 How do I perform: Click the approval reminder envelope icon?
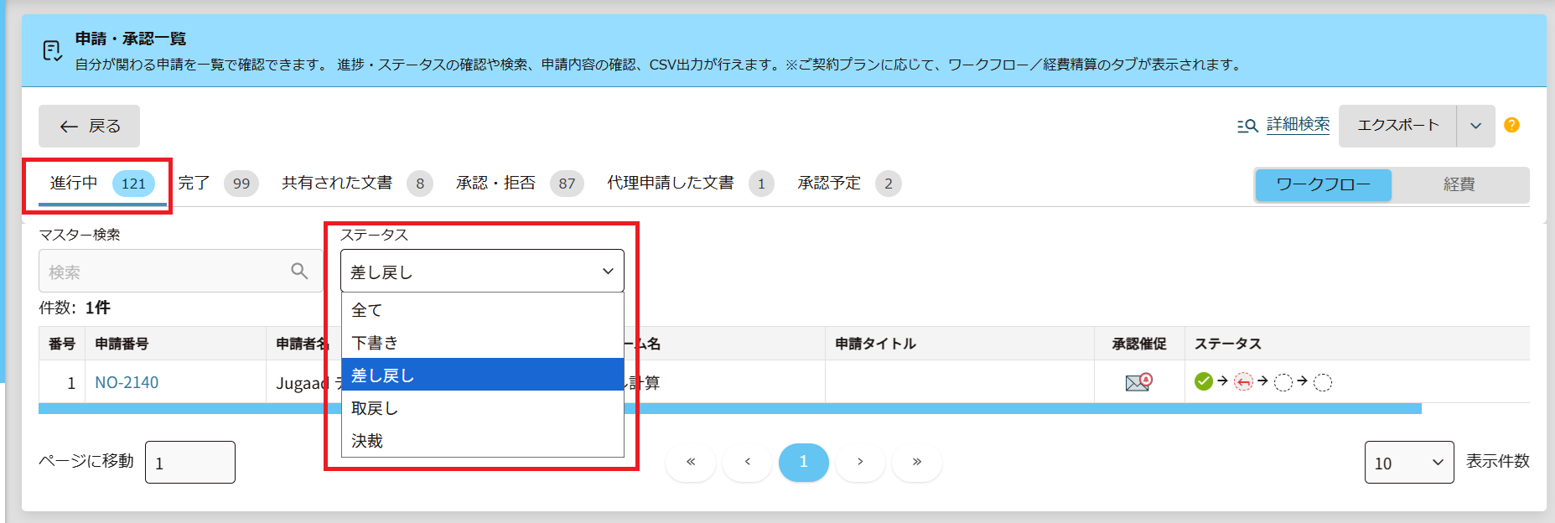coord(1138,382)
